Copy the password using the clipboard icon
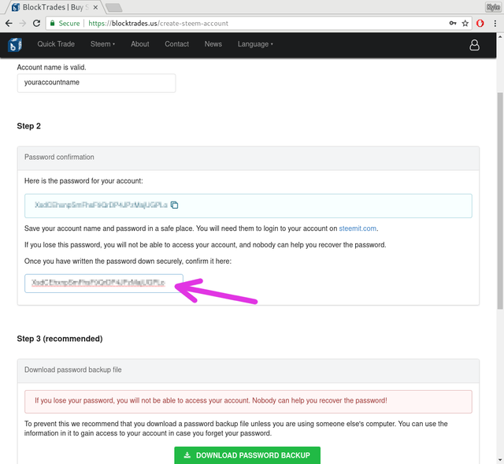The image size is (504, 464). pyautogui.click(x=174, y=205)
